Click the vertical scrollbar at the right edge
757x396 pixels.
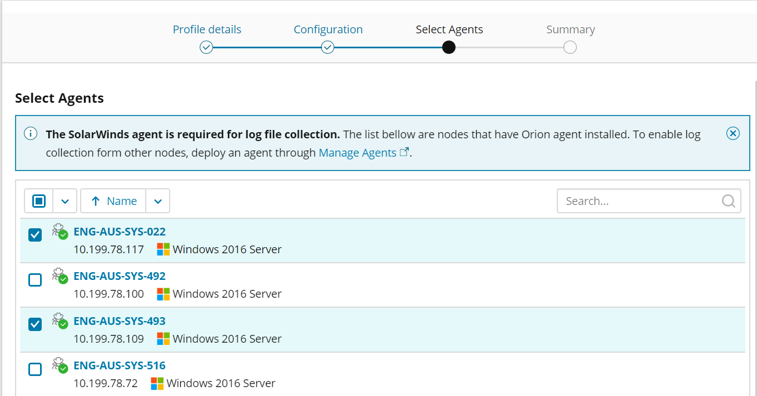755,239
